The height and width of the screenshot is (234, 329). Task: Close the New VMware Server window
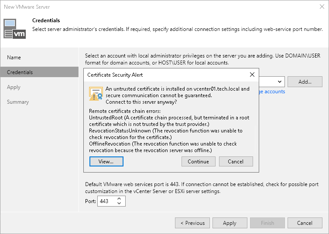322,7
